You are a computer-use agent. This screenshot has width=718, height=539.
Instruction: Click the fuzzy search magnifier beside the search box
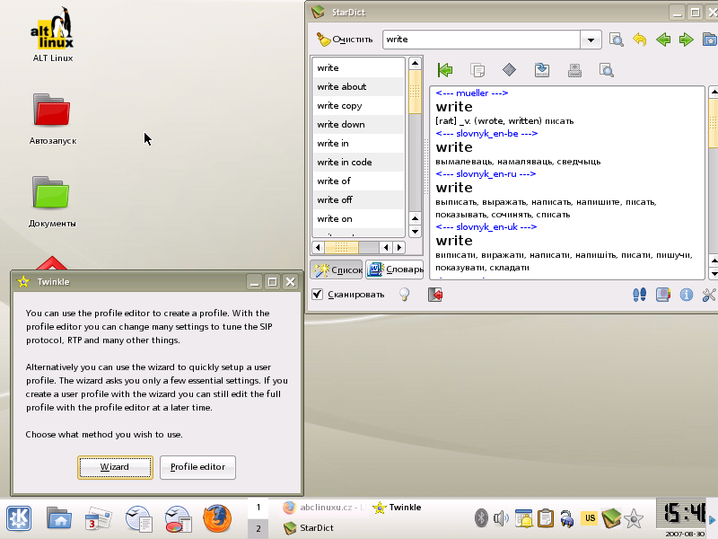coord(617,40)
